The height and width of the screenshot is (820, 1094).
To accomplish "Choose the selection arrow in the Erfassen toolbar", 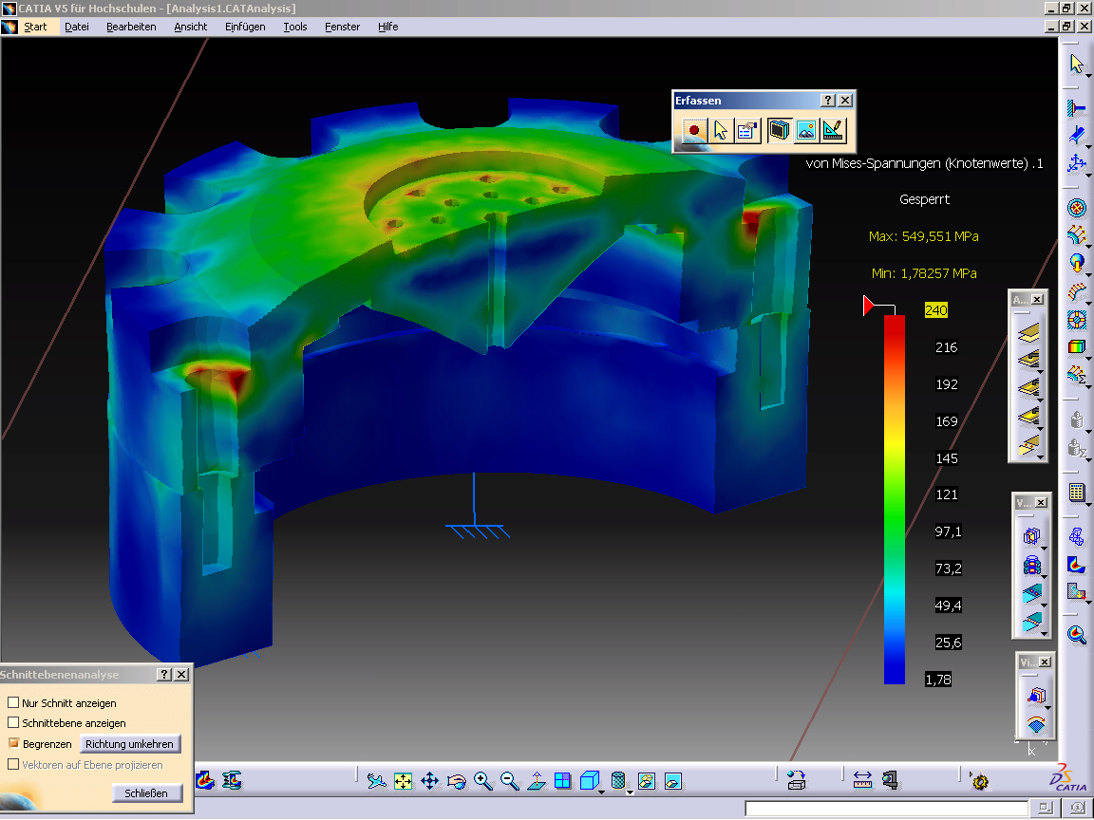I will [720, 130].
